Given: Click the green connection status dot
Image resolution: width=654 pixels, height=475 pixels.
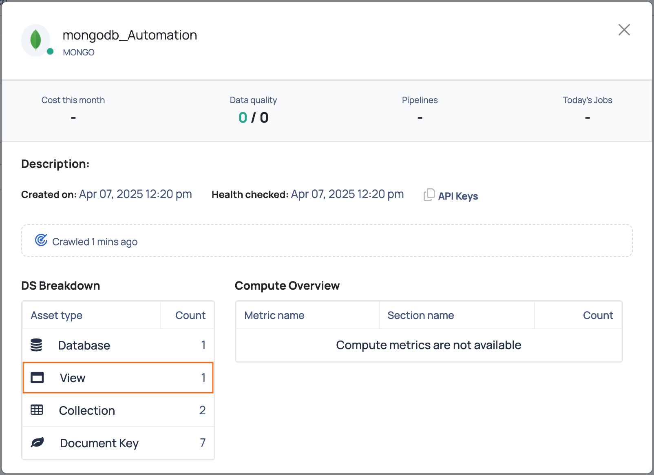Looking at the screenshot, I should point(50,51).
